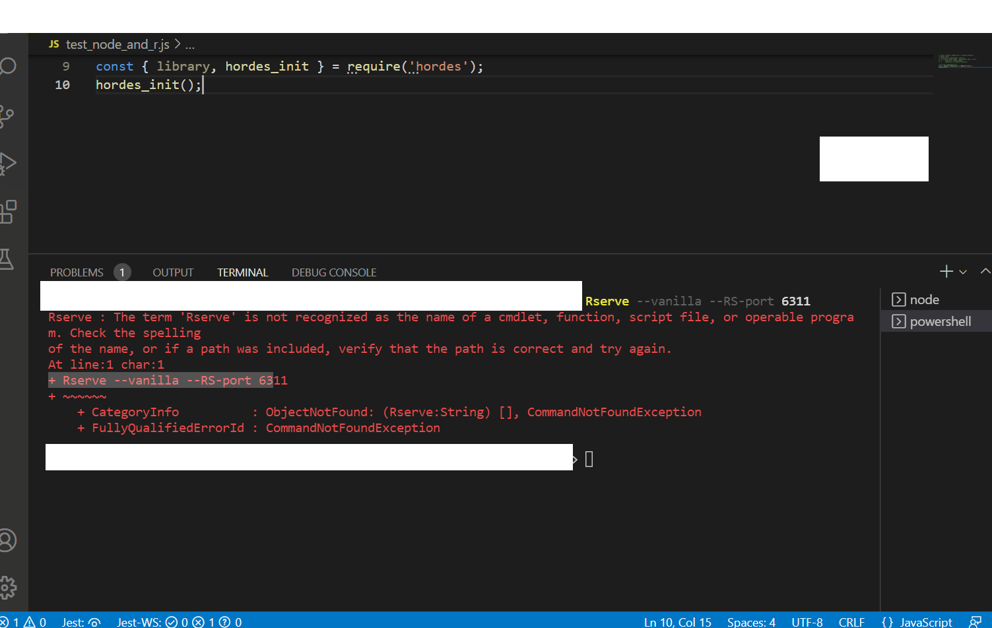Click the errors and warnings status item
Image resolution: width=992 pixels, height=628 pixels.
coord(23,622)
